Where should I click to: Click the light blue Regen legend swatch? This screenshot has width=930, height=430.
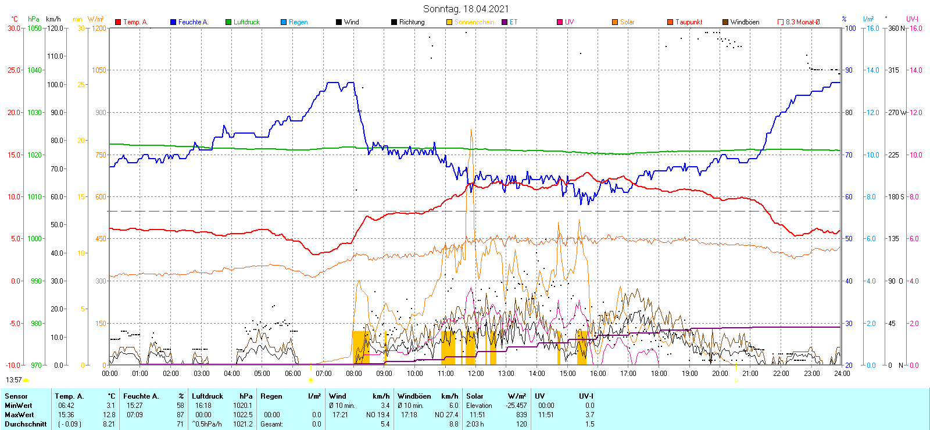pyautogui.click(x=284, y=22)
